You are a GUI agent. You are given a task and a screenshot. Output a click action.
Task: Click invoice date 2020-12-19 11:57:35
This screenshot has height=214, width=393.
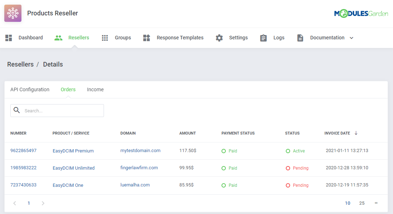tap(347, 185)
